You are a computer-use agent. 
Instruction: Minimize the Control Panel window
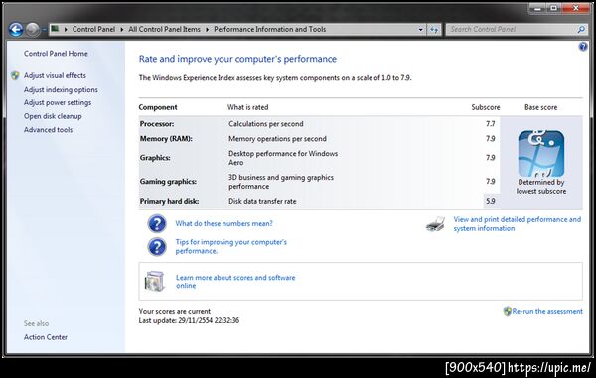[x=537, y=8]
